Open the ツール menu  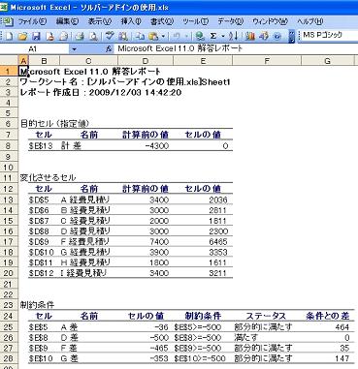[195, 21]
